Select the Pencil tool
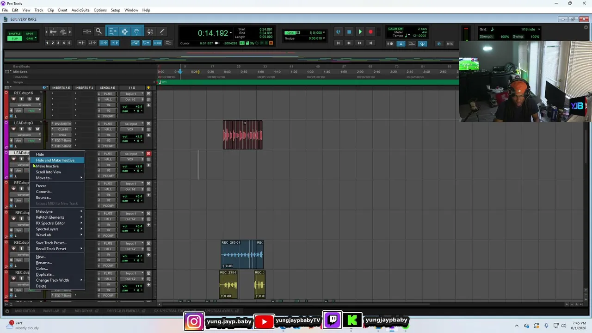 (162, 31)
